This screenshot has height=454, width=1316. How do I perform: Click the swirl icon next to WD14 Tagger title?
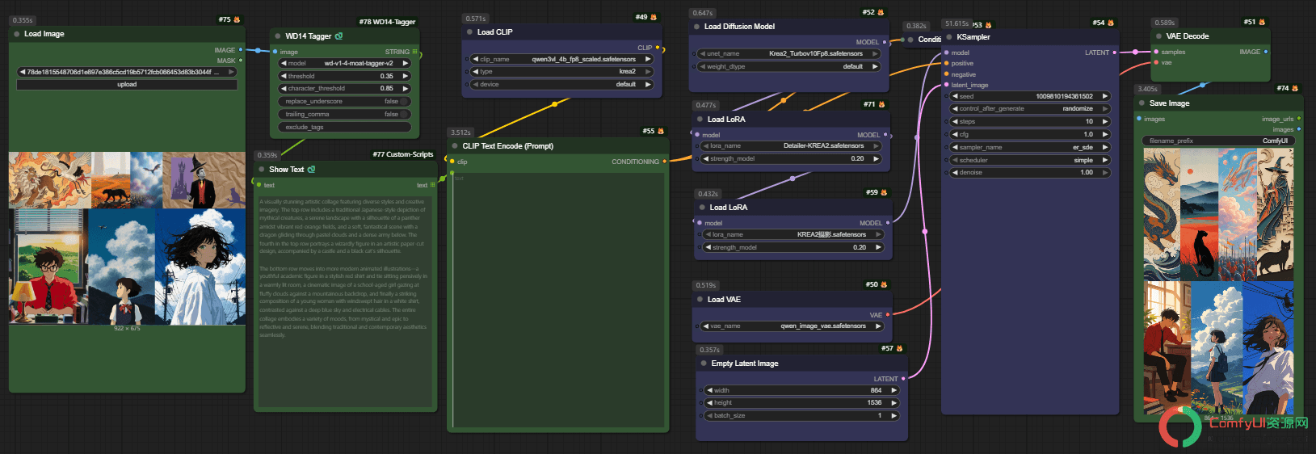338,36
